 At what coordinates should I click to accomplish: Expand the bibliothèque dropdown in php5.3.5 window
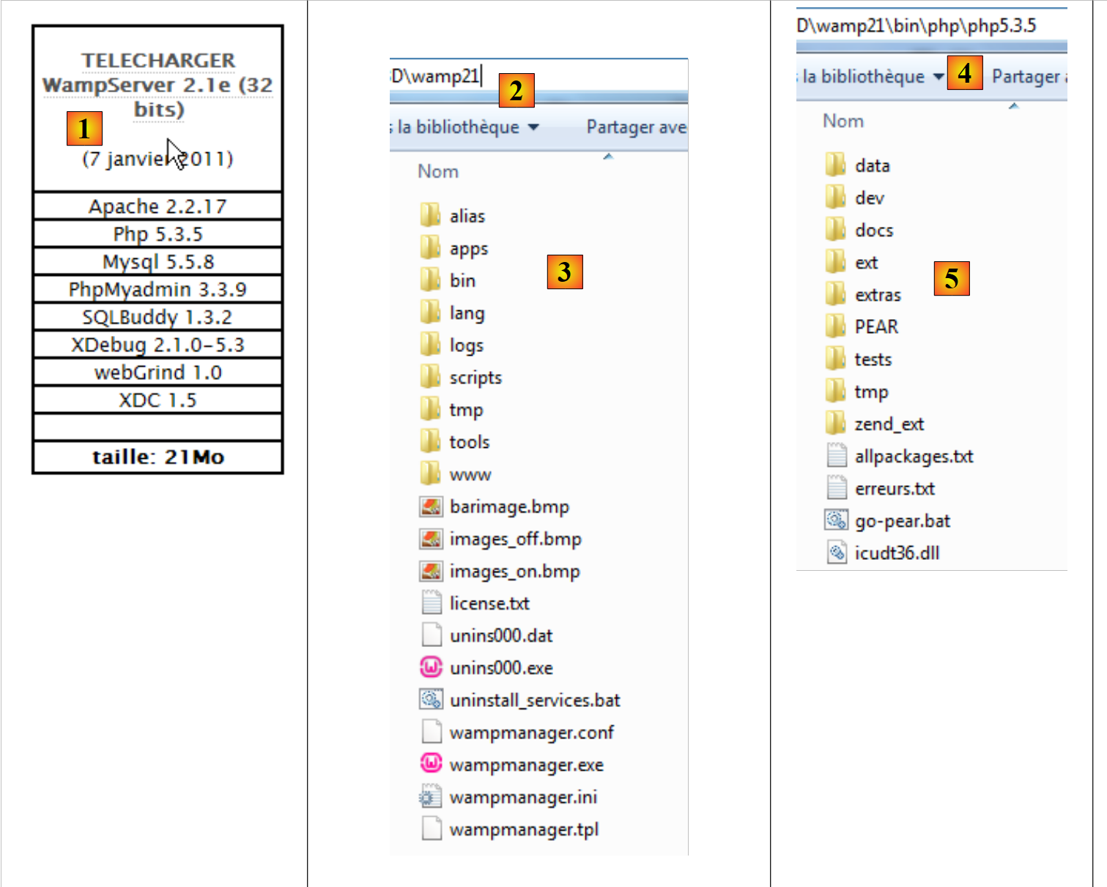[938, 77]
